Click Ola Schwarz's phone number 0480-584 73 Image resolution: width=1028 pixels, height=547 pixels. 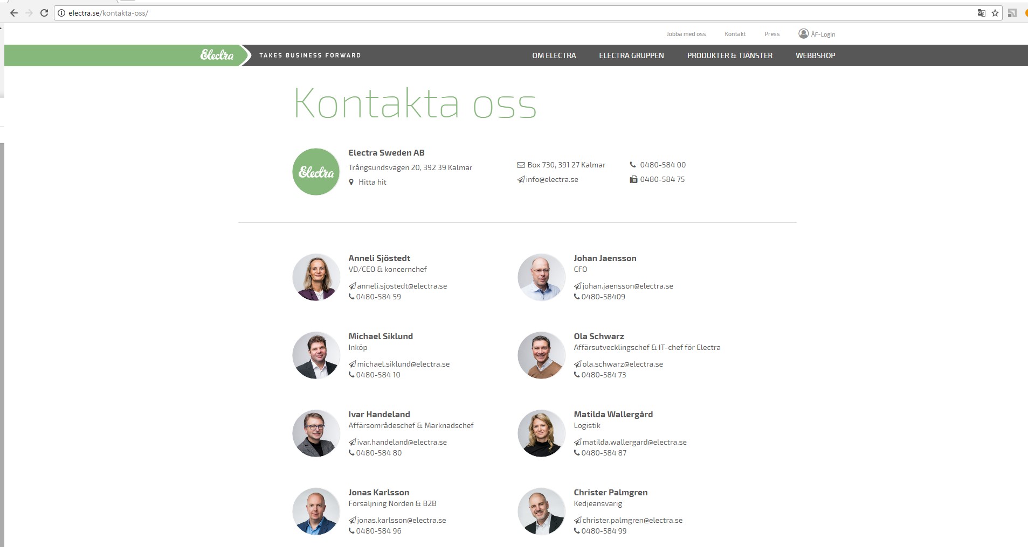604,375
